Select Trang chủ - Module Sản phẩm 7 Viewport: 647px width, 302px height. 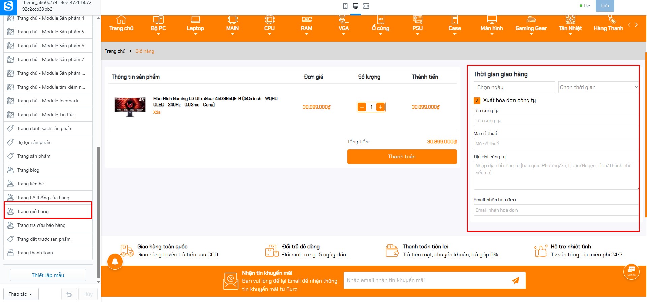(48, 59)
